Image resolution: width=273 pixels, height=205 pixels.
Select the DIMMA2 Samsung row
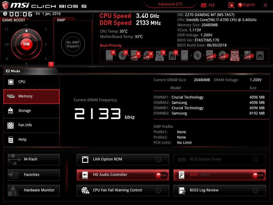pos(209,102)
